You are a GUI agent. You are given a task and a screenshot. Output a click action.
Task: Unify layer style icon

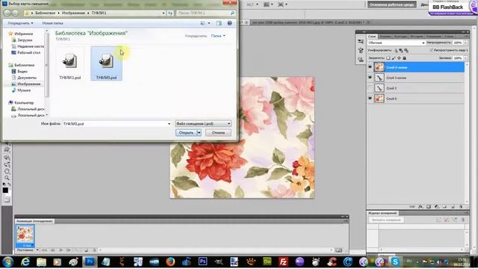point(406,51)
